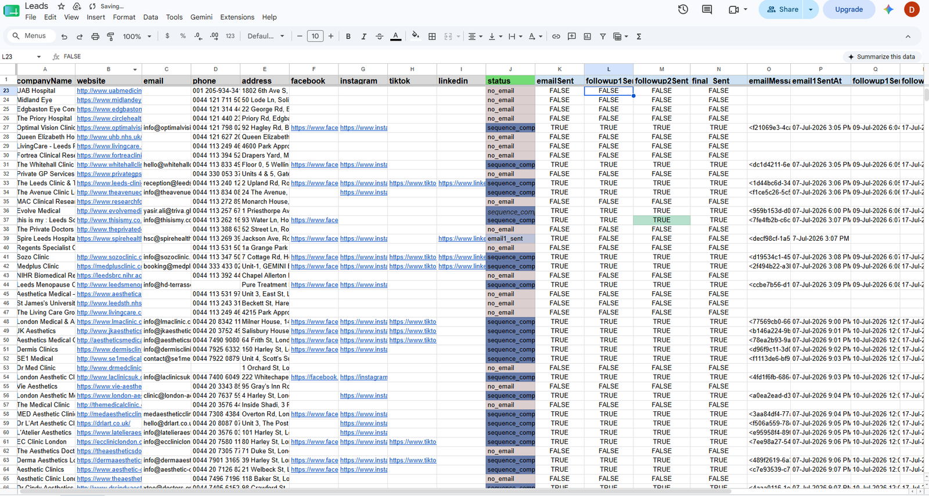Decrease font size with minus button
Image resolution: width=929 pixels, height=496 pixels.
point(300,37)
